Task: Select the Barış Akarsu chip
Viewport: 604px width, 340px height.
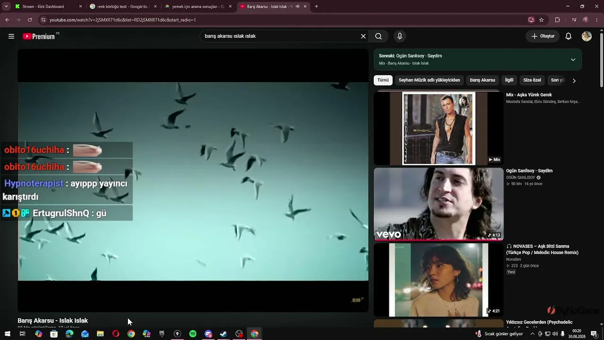Action: tap(482, 80)
